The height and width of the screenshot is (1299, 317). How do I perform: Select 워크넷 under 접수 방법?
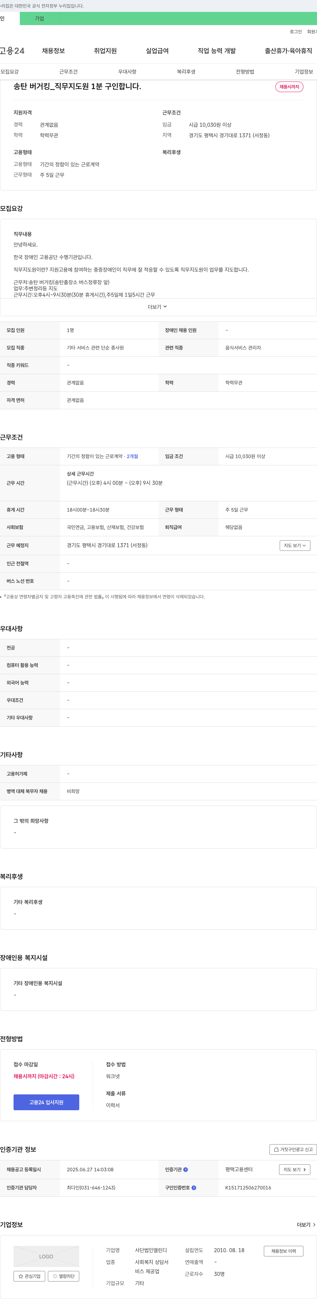click(x=113, y=1077)
